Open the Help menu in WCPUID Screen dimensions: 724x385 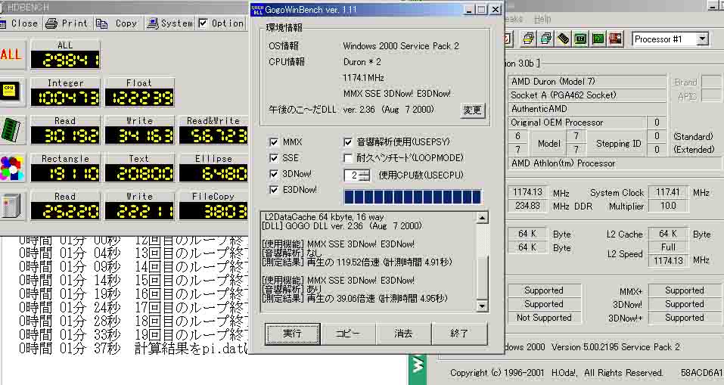click(542, 19)
